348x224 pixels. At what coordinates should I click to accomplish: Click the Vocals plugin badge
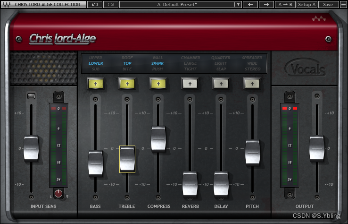305,68
